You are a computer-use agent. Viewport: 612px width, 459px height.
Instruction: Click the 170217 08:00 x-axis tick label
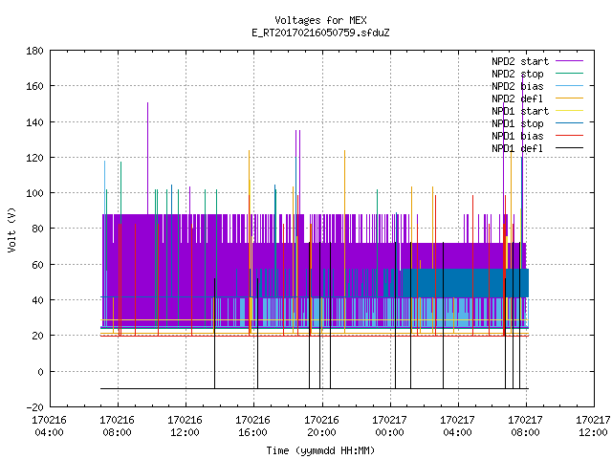tap(525, 426)
